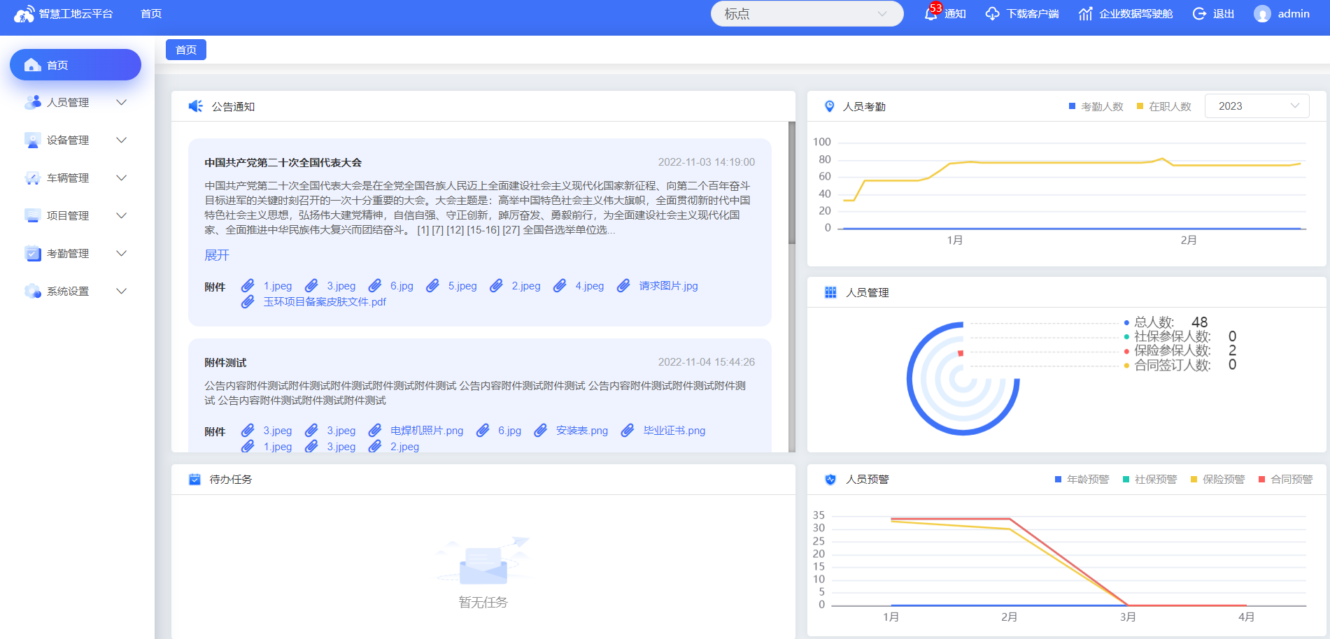This screenshot has width=1330, height=639.
Task: Click the 总人数 legend entry
Action: coord(1166,322)
